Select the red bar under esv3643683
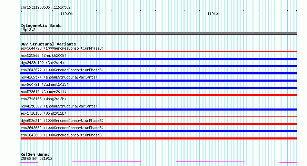This screenshot has width=307, height=166. point(159,138)
